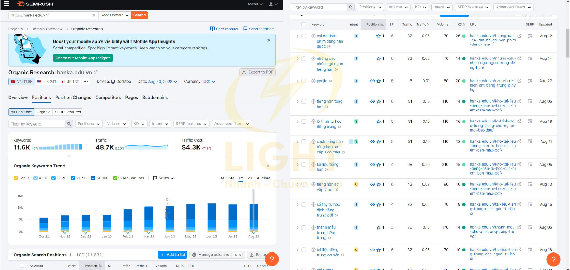
Task: Click the orange Search button
Action: coord(139,15)
